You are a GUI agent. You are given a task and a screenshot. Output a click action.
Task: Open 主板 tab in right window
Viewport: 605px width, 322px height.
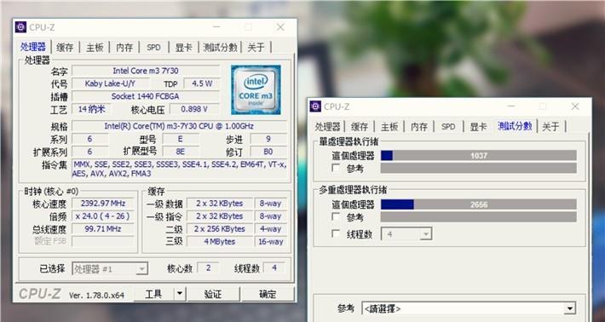[x=389, y=126]
